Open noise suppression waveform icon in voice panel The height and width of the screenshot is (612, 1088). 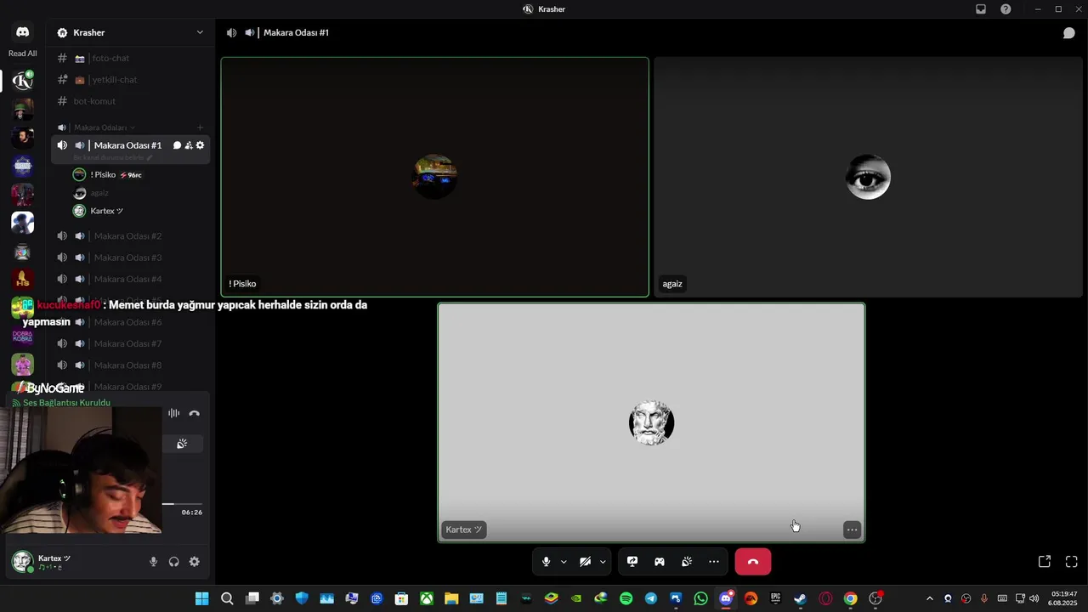coord(174,413)
